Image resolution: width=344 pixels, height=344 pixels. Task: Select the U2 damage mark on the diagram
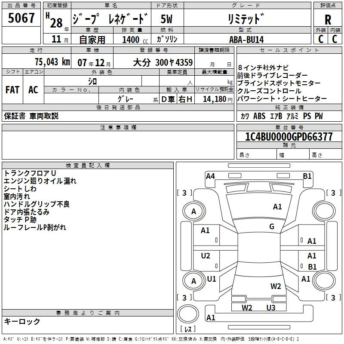[x=206, y=256]
